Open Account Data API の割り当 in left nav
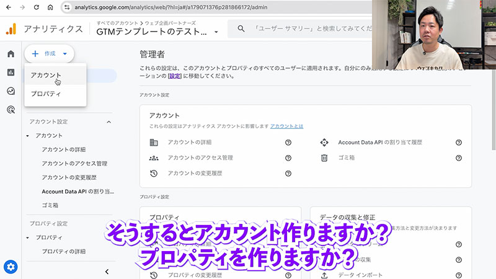 tap(77, 192)
